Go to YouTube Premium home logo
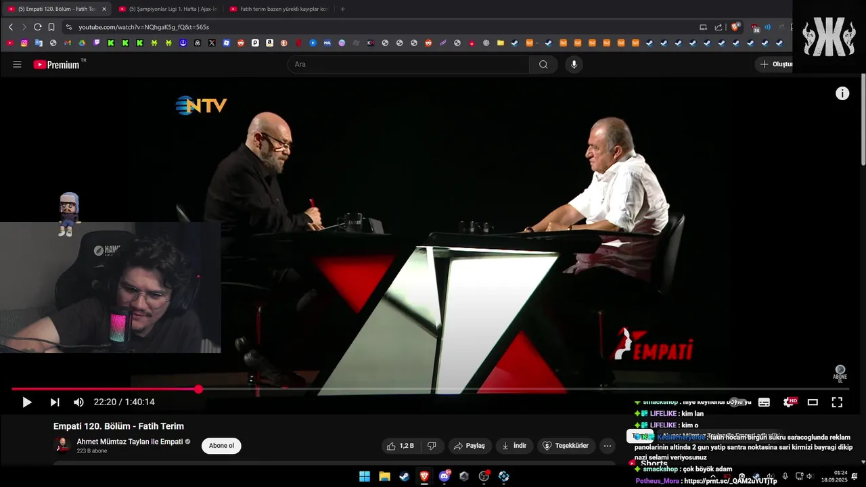This screenshot has width=866, height=487. pyautogui.click(x=56, y=64)
